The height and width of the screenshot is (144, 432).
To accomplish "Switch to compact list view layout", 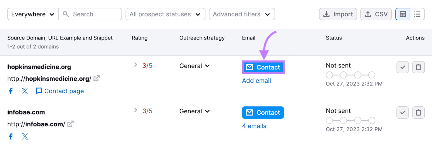I will click(x=417, y=14).
